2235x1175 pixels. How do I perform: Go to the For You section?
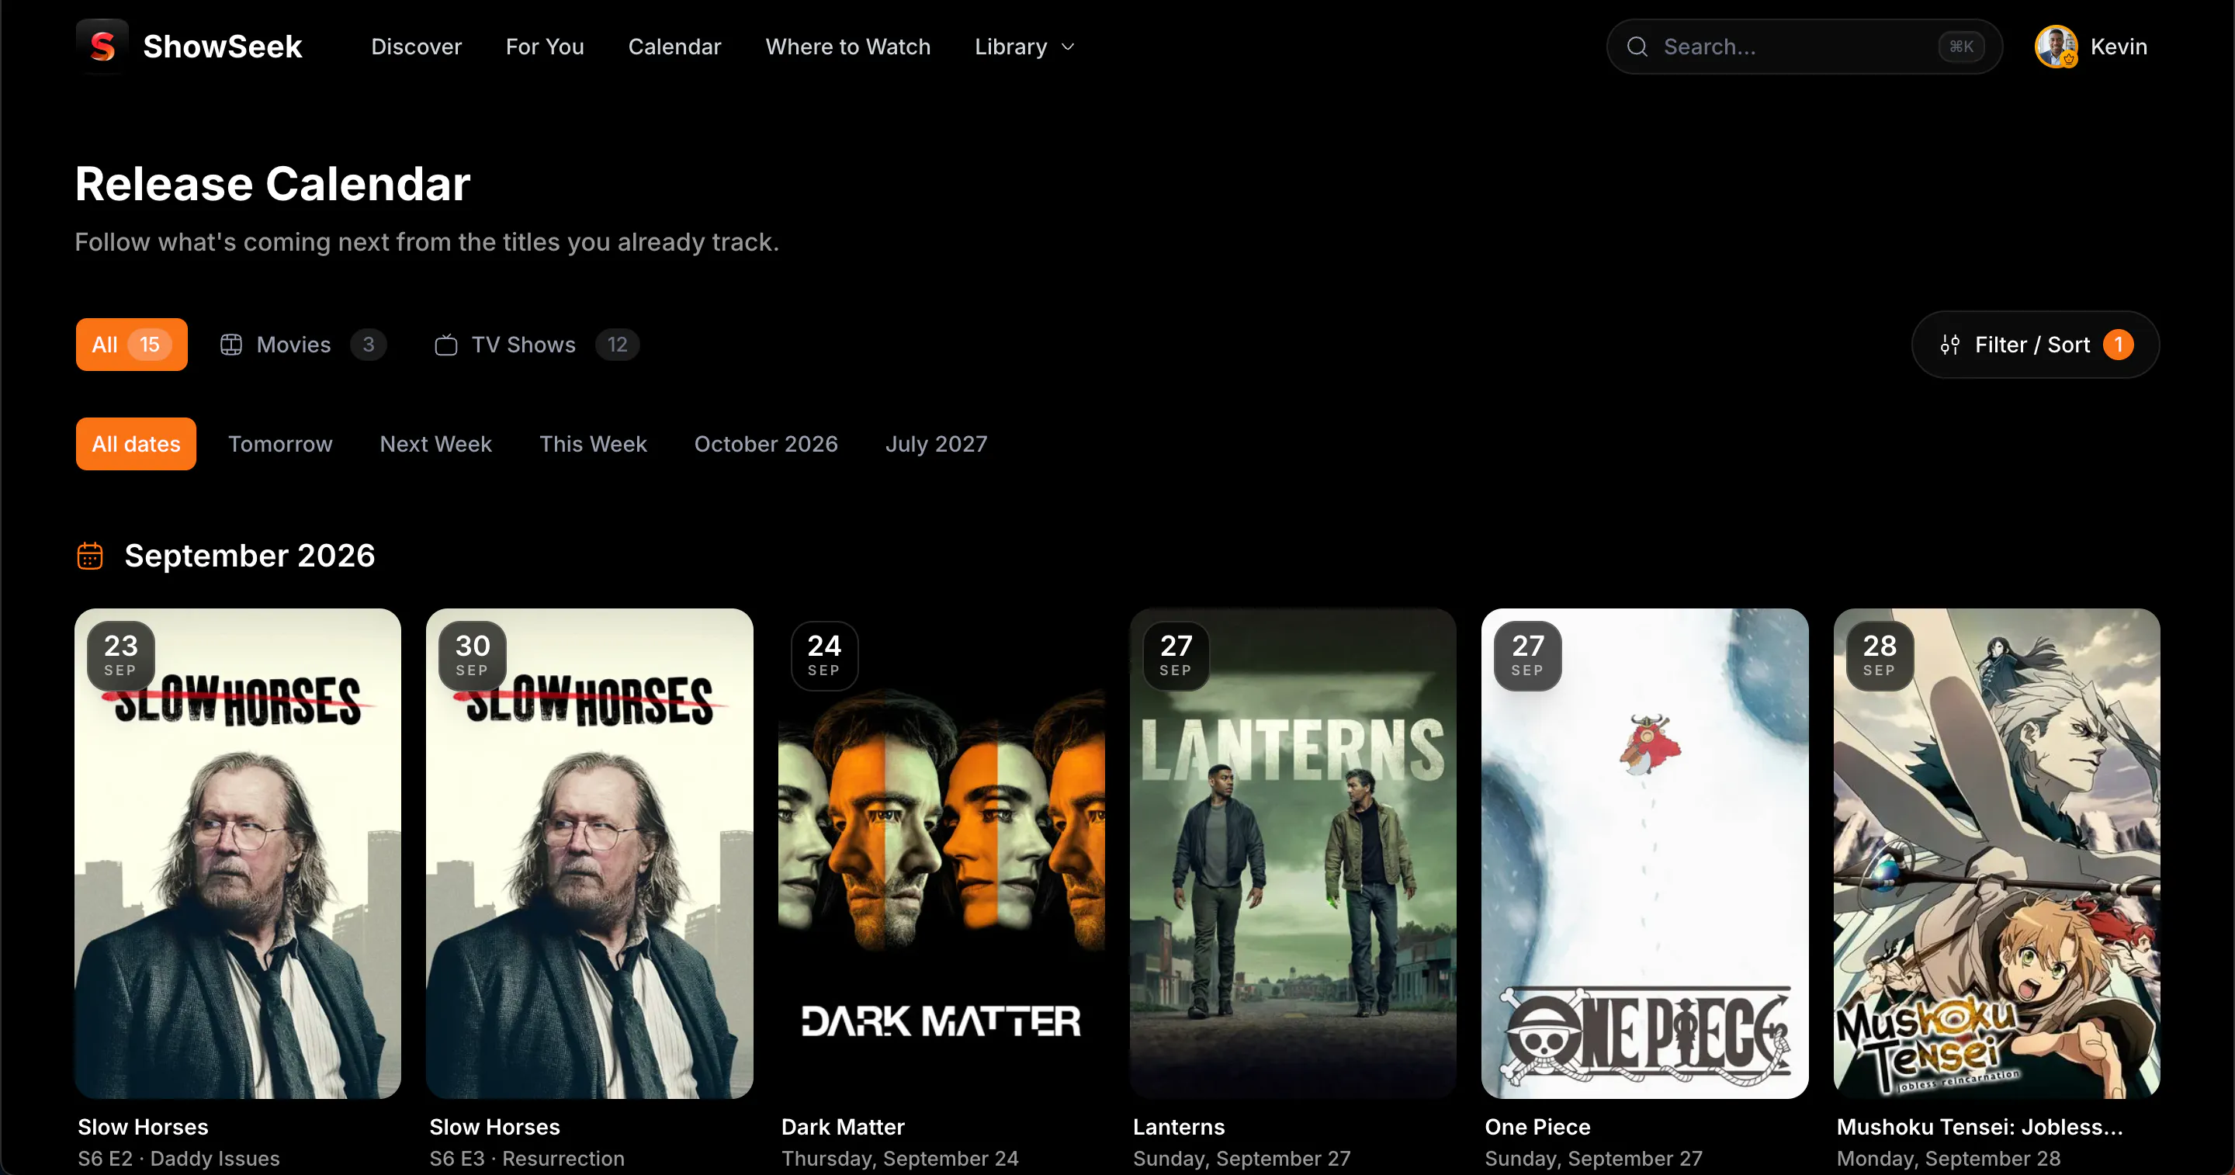(545, 47)
